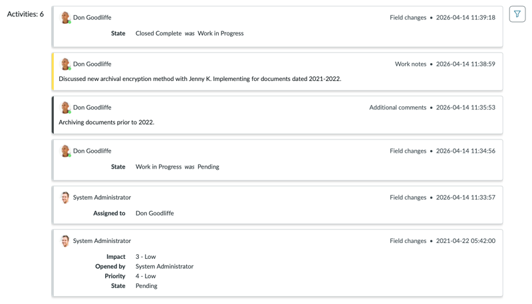Click Don Goodliffe avatar on Work in Progress entry
532x304 pixels.
pyautogui.click(x=65, y=151)
